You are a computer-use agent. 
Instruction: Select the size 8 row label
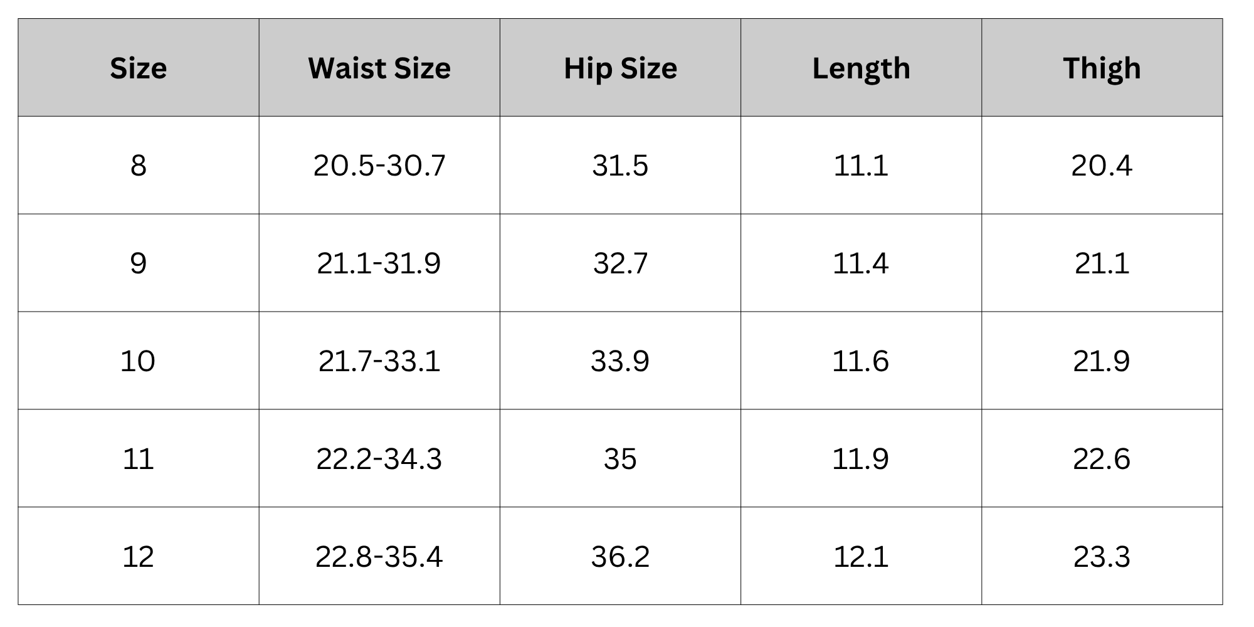(139, 166)
